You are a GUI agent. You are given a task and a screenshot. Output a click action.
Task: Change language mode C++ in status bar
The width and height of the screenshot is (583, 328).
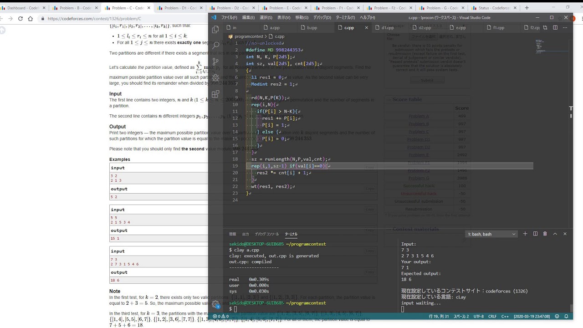(505, 316)
